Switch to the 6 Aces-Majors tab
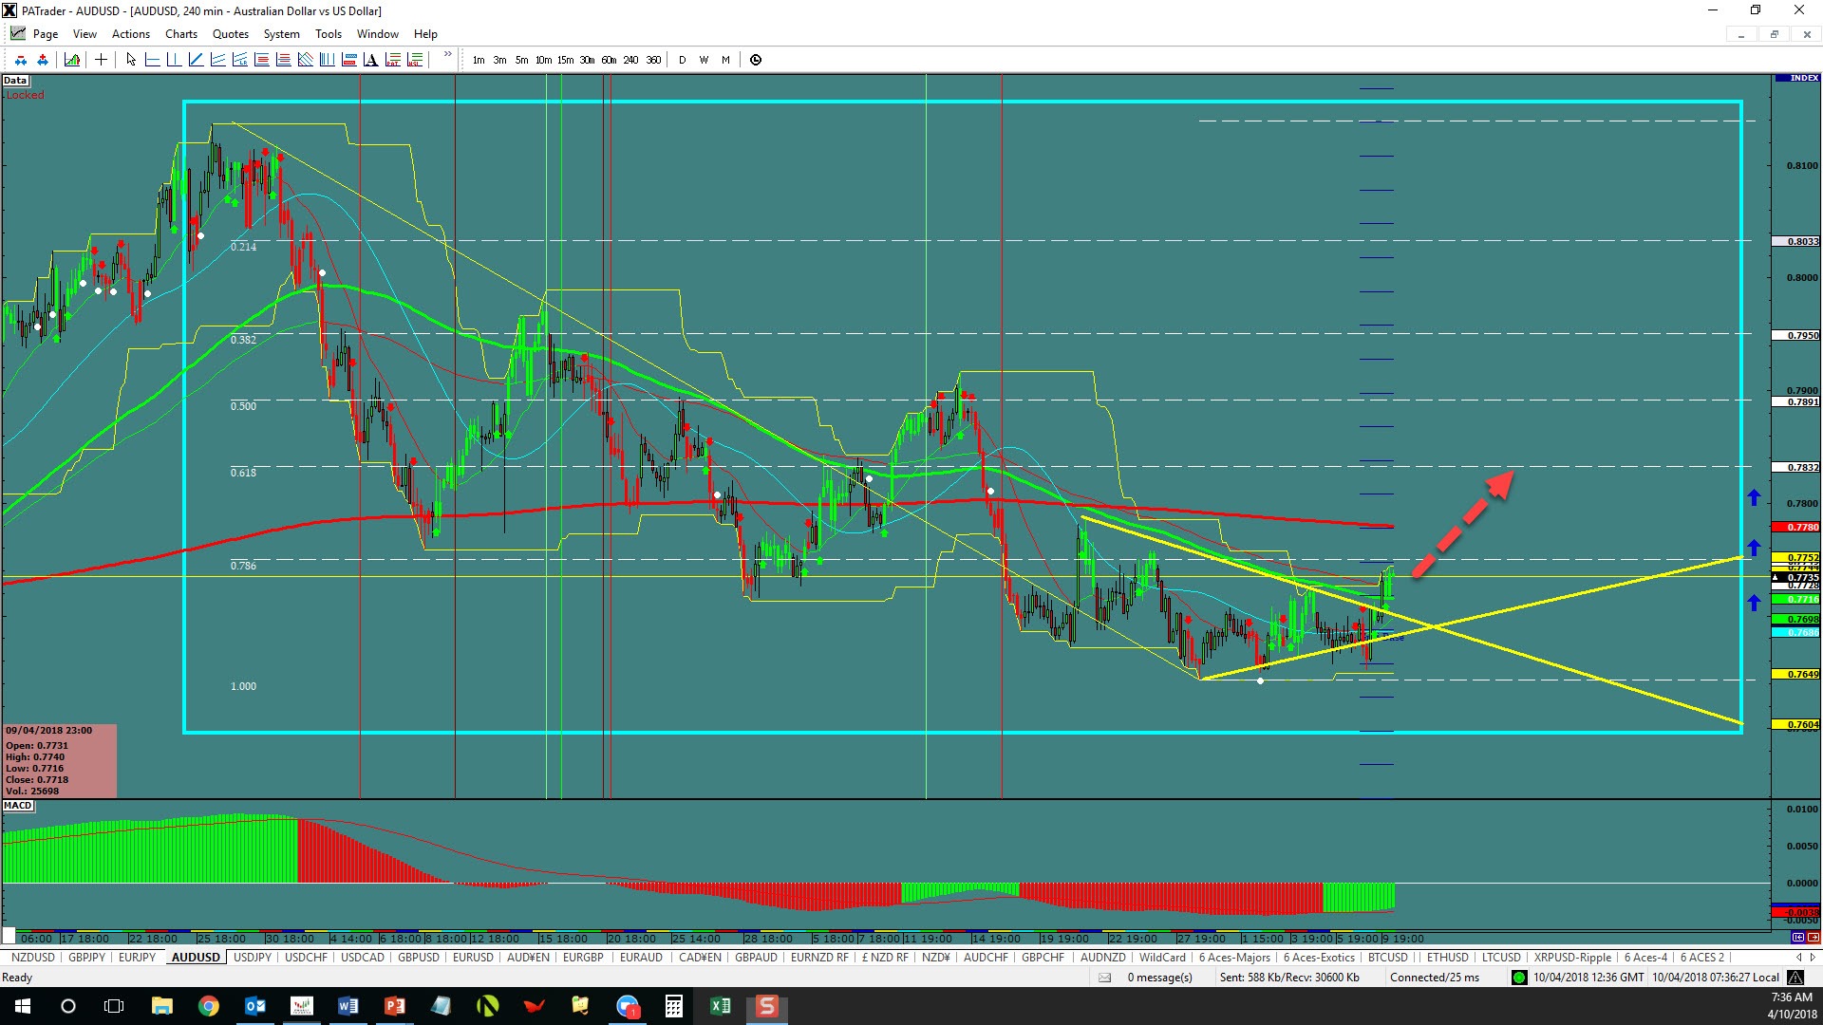The height and width of the screenshot is (1025, 1823). (1234, 958)
